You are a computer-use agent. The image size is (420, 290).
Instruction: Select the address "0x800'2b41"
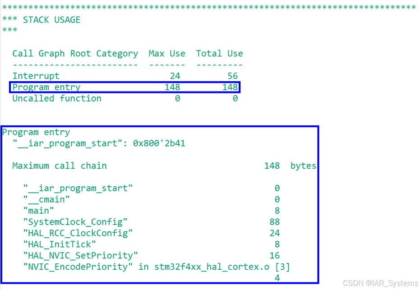(143, 143)
